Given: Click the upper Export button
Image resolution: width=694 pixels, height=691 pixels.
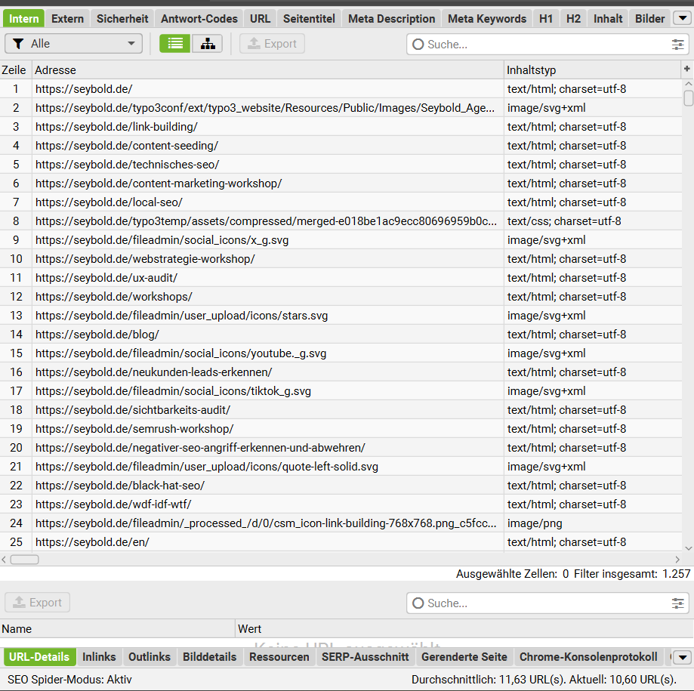Looking at the screenshot, I should (272, 43).
